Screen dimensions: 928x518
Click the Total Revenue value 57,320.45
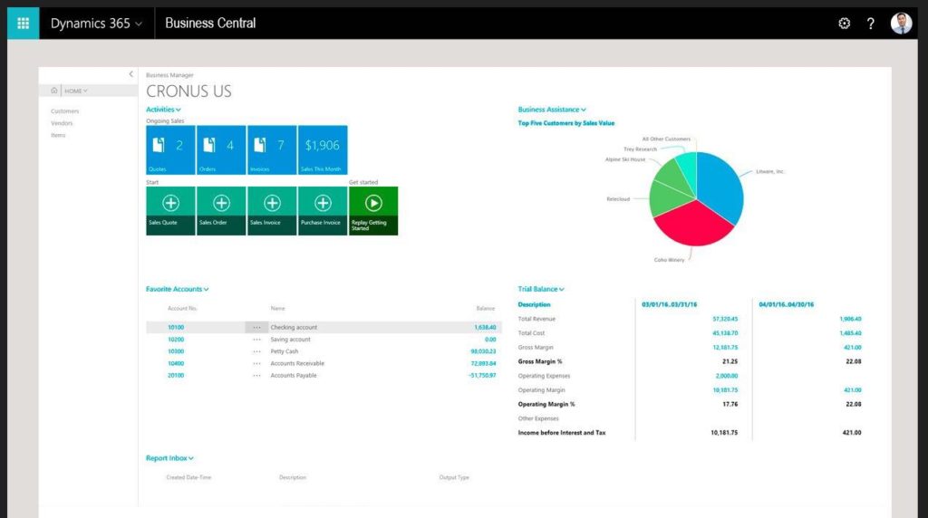tap(725, 320)
